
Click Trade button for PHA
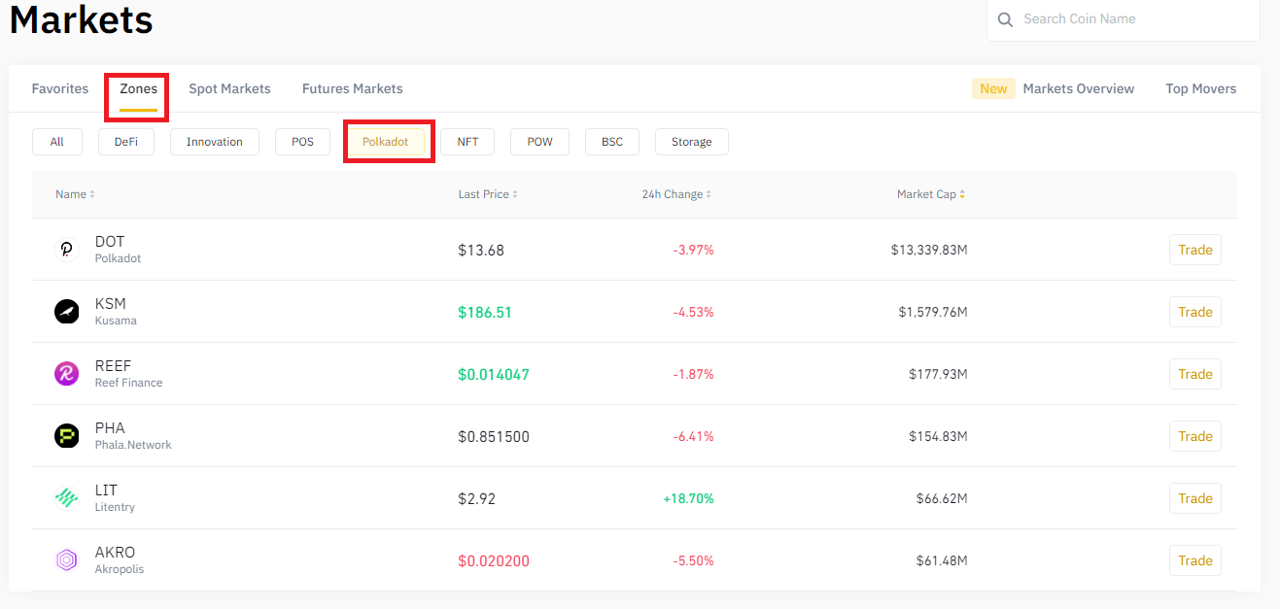(x=1195, y=436)
